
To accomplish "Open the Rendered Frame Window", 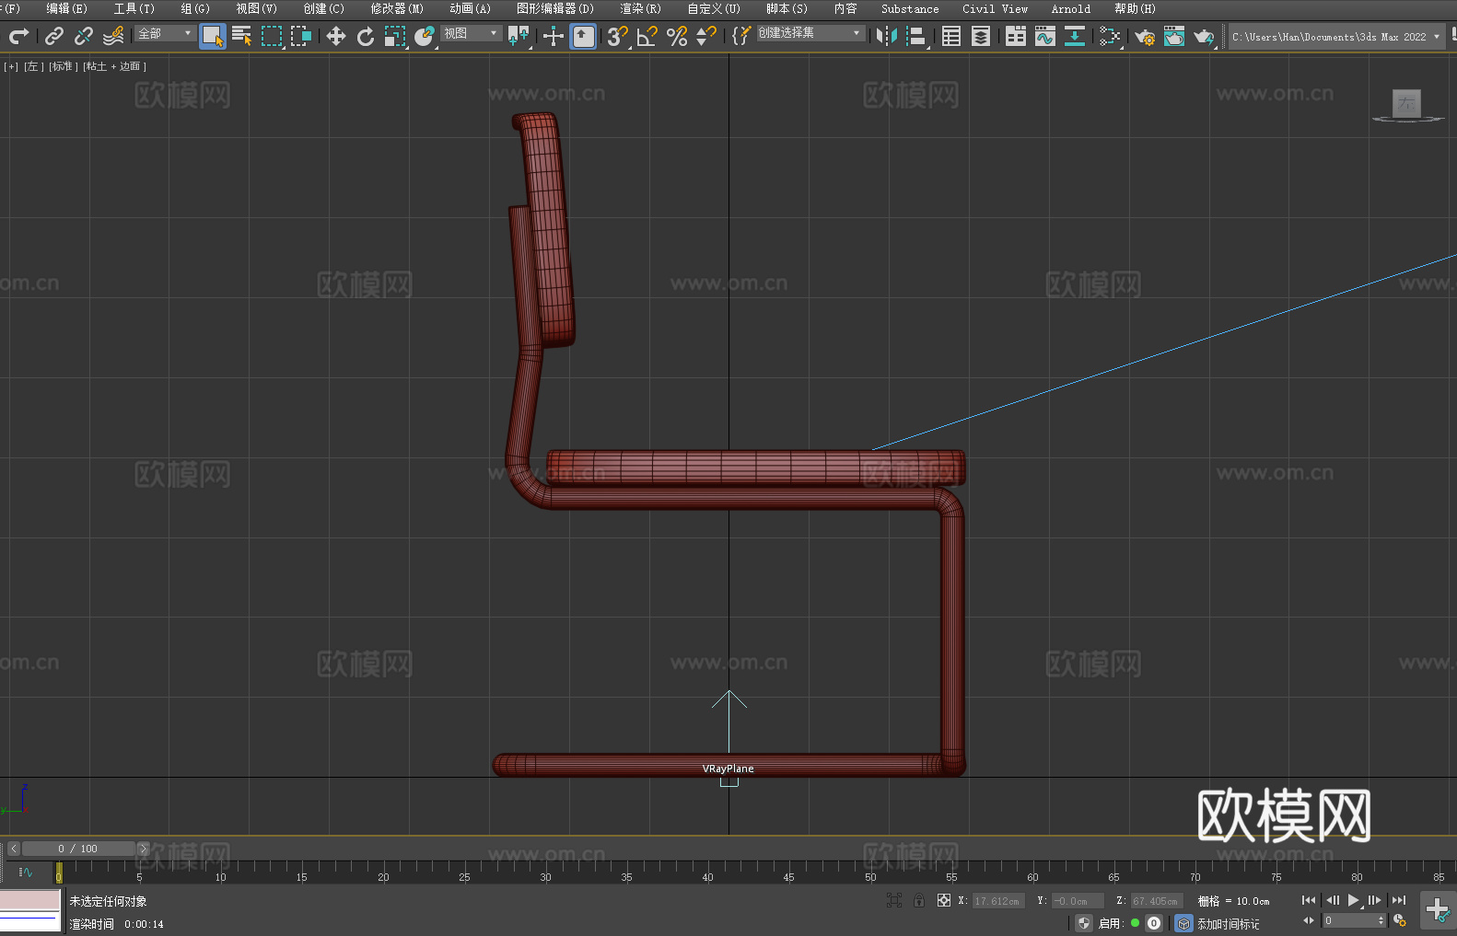I will click(x=1174, y=36).
